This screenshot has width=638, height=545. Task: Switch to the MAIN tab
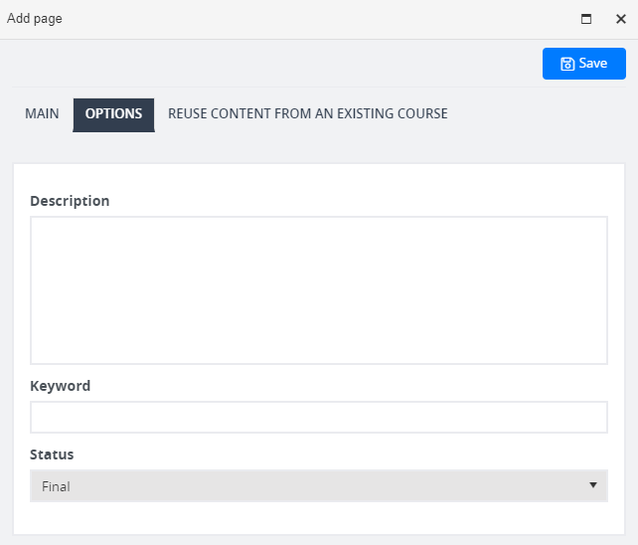coord(42,113)
